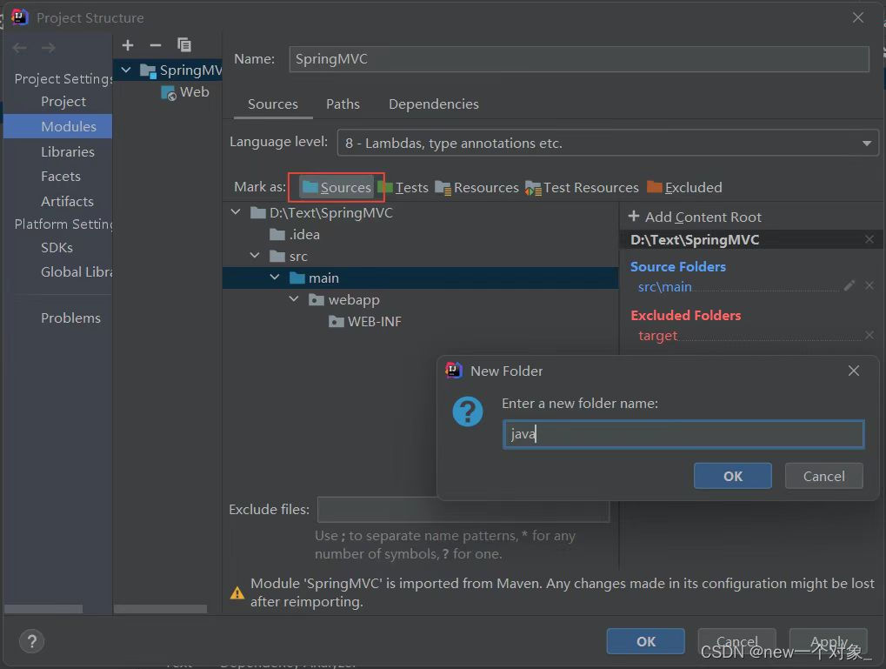Viewport: 886px width, 669px height.
Task: Collapse the D:\Text\SpringMVC root node
Action: (236, 212)
